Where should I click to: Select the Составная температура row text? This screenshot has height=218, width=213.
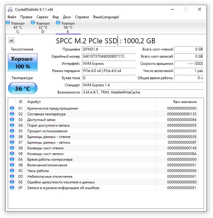[46, 114]
